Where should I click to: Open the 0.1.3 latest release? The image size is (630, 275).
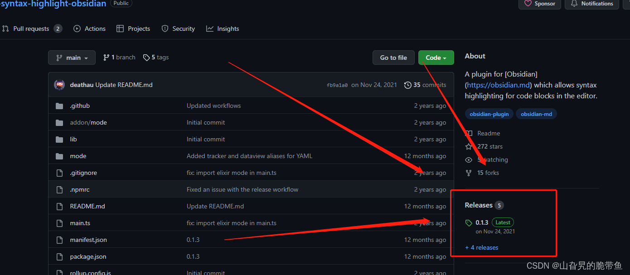[x=482, y=222]
